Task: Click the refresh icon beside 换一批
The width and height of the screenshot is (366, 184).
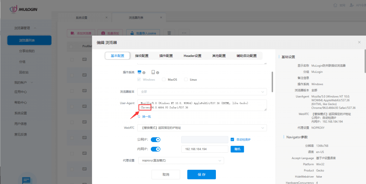Action: tap(139, 117)
